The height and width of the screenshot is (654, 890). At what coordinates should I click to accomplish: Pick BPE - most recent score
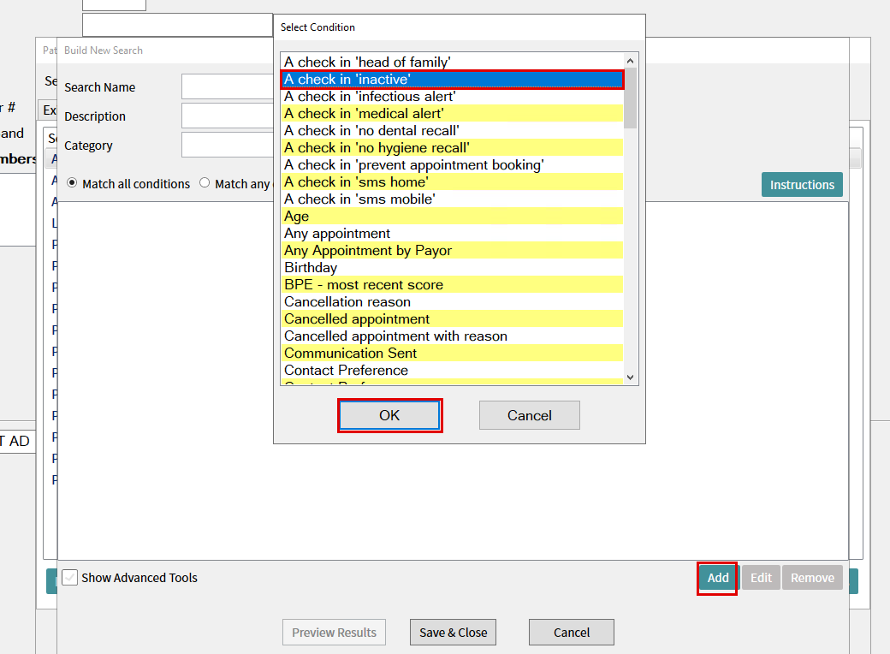tap(453, 284)
